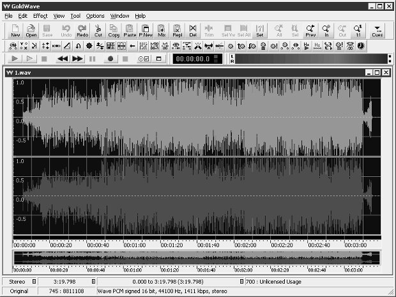This screenshot has width=396, height=297.
Task: Click the green Play button
Action: click(x=15, y=59)
